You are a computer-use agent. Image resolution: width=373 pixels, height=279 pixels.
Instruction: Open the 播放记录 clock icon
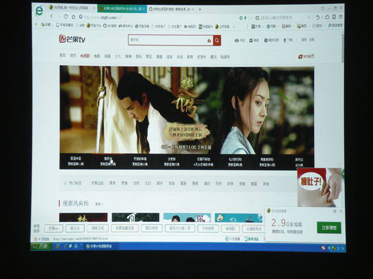coord(266,40)
